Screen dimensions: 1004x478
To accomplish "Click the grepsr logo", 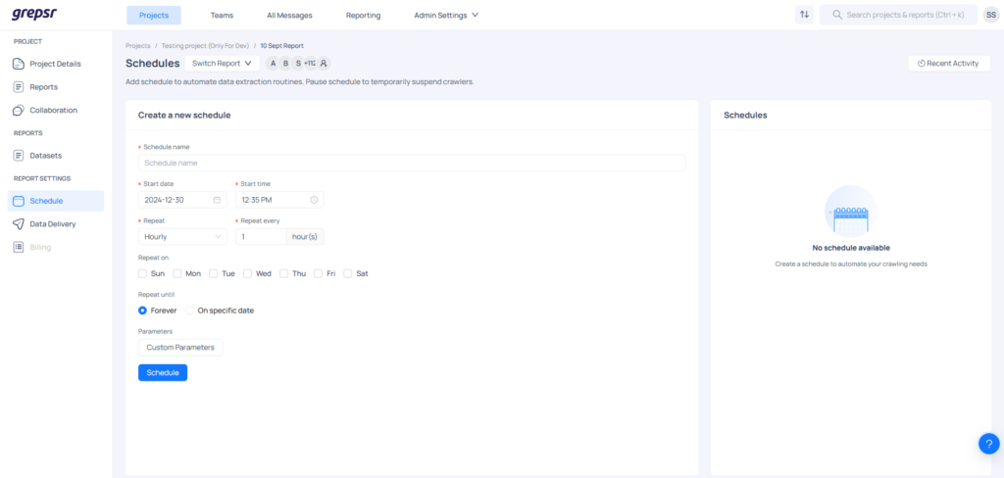I will (31, 15).
